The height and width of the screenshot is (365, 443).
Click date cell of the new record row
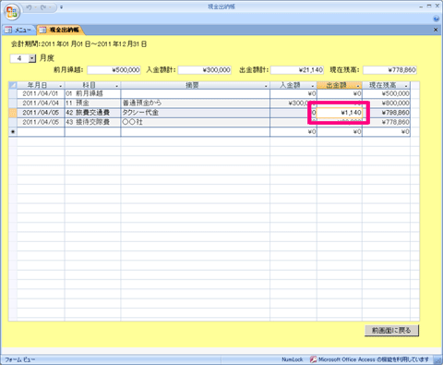pyautogui.click(x=41, y=132)
